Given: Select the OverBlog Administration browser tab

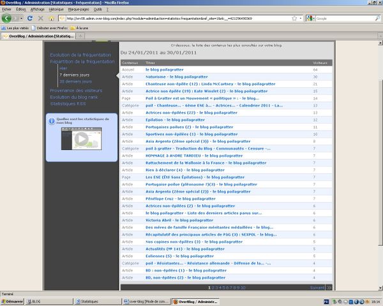Looking at the screenshot, I should [38, 36].
